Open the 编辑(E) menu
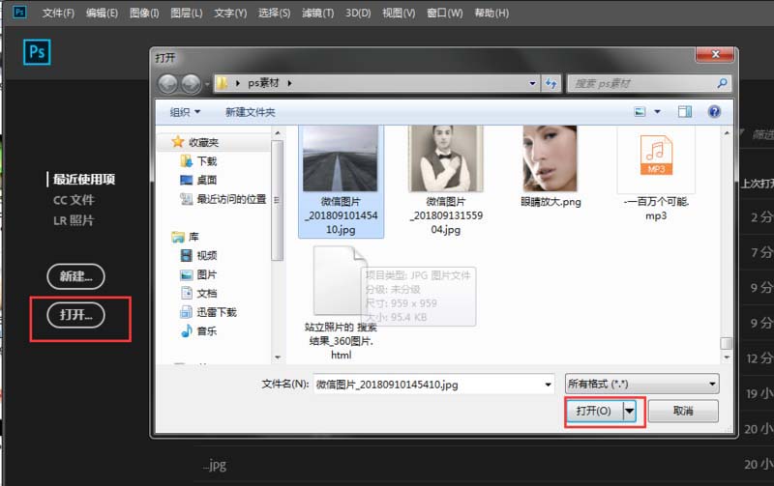This screenshot has height=486, width=774. pos(102,14)
